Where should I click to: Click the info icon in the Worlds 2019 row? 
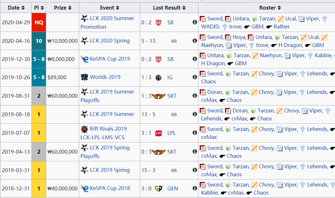(x=195, y=77)
